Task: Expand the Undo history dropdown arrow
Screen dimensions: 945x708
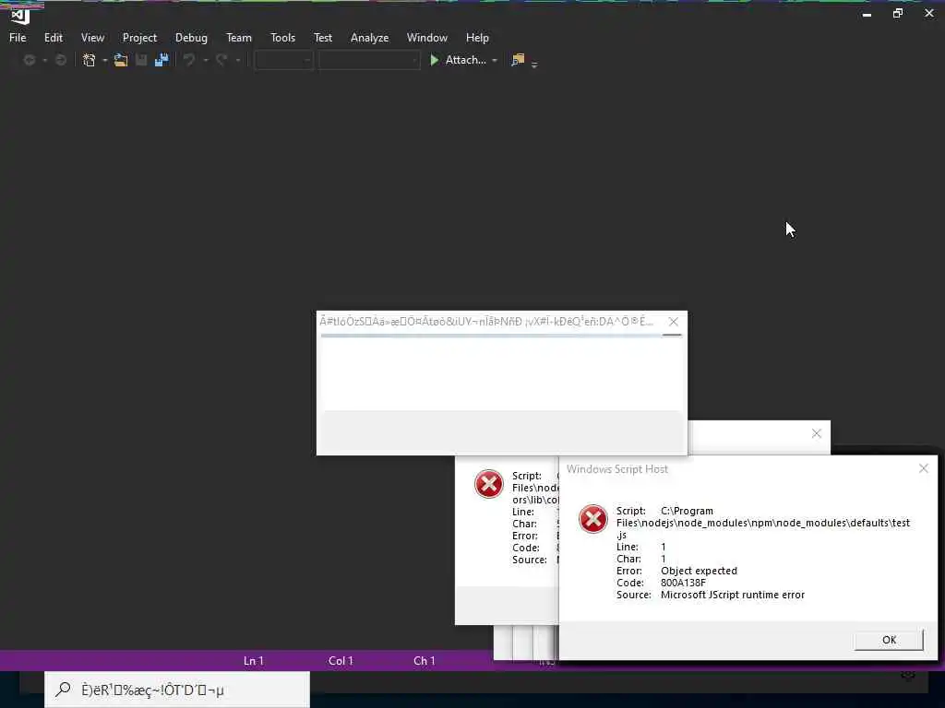Action: 206,60
